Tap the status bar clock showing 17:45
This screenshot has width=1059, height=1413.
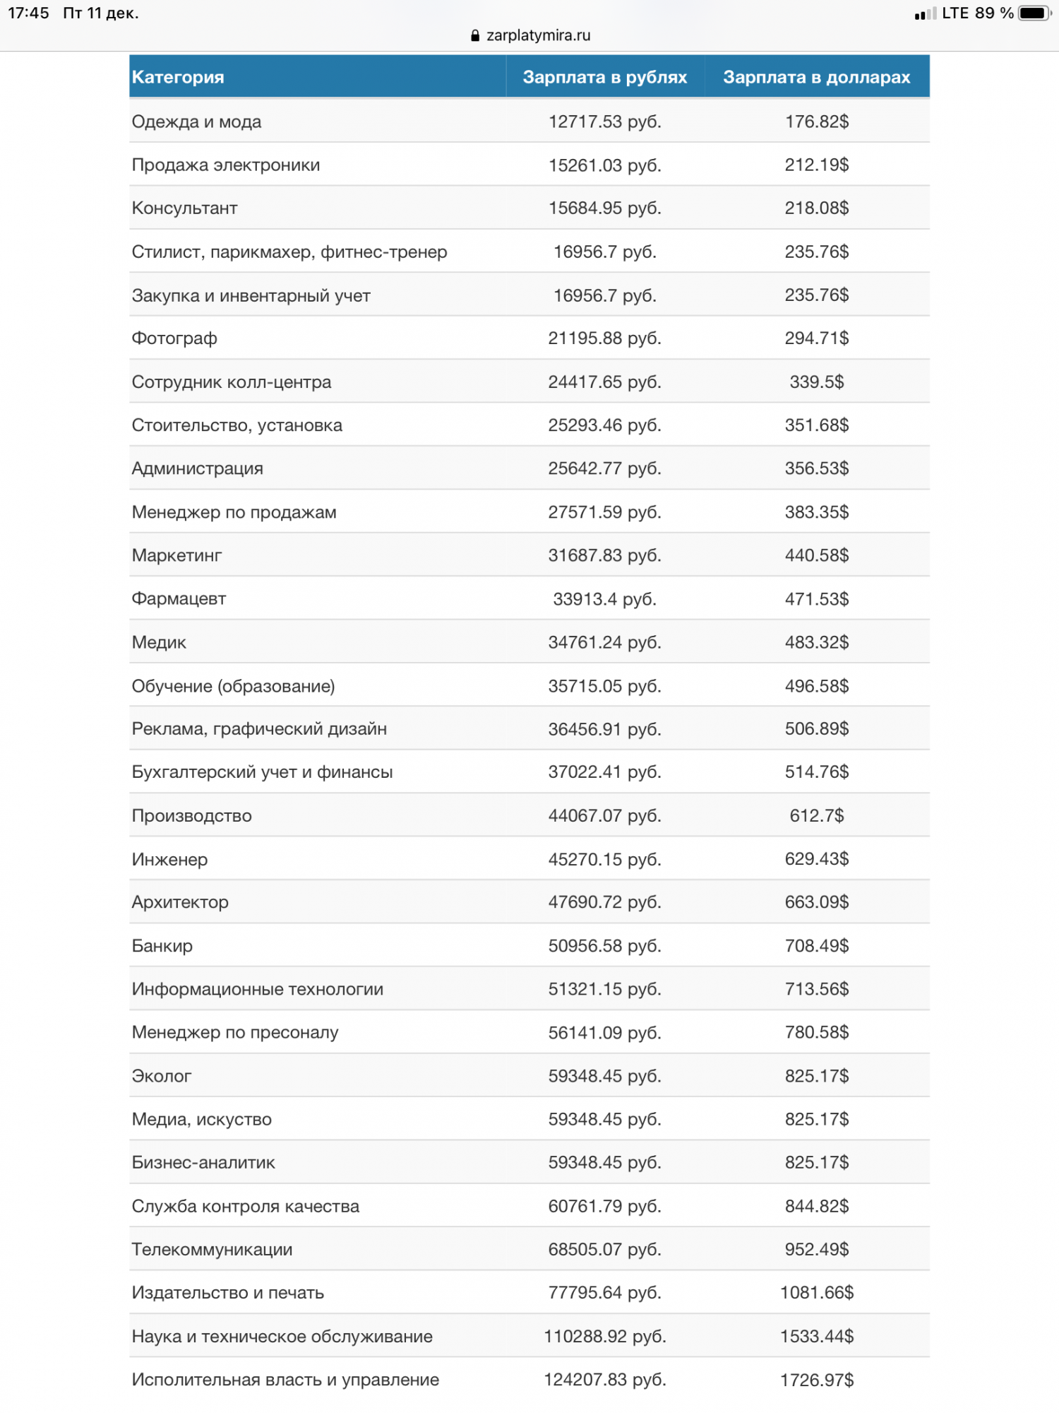pyautogui.click(x=28, y=13)
